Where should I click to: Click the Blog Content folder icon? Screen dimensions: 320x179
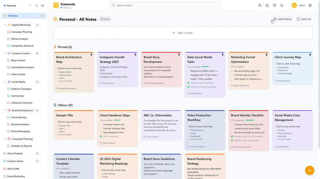[x=9, y=60]
